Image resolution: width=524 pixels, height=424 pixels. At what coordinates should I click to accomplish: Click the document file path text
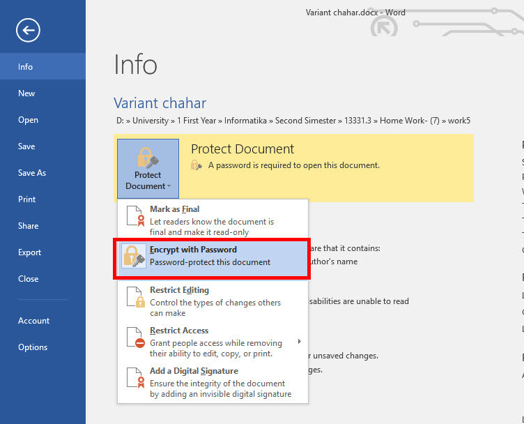pyautogui.click(x=293, y=121)
